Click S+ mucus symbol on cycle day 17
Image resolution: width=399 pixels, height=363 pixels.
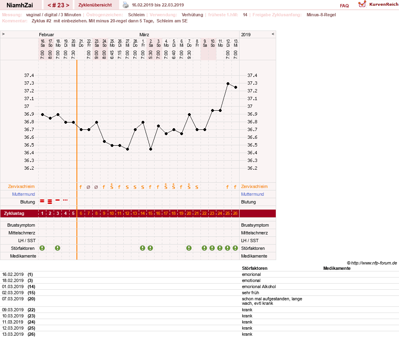pos(166,186)
